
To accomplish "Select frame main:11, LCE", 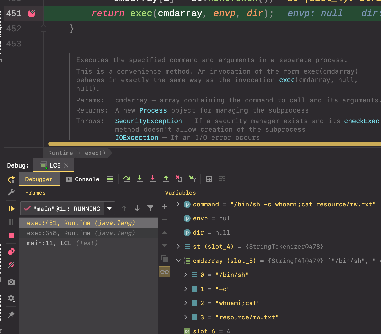I will coord(88,243).
